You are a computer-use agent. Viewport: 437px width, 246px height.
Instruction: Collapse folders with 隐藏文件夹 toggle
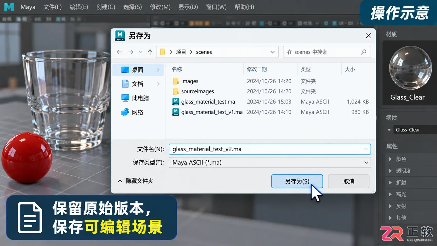pos(135,181)
